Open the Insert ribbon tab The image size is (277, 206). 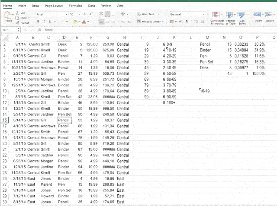(x=22, y=6)
